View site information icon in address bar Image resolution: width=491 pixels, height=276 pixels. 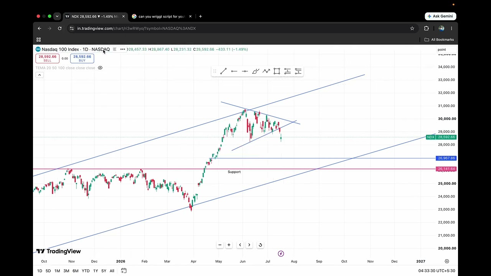tap(71, 28)
